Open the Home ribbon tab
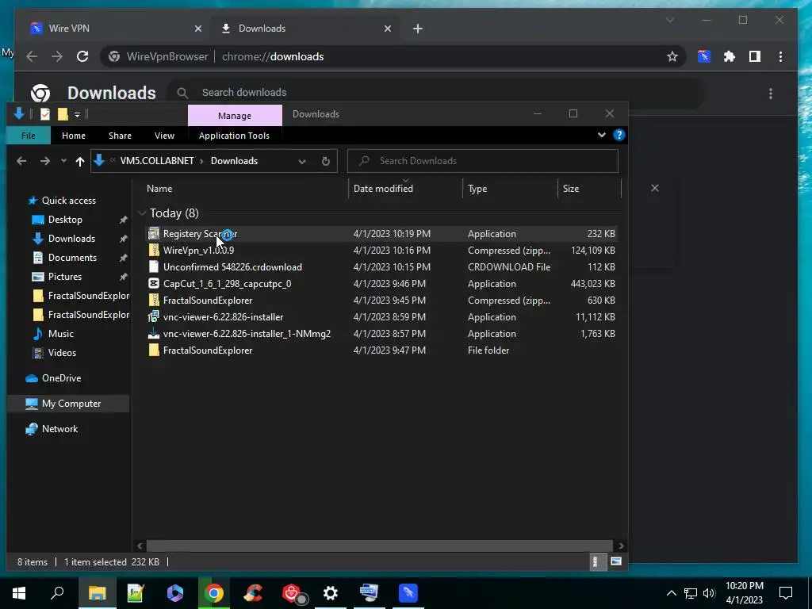 [x=74, y=136]
